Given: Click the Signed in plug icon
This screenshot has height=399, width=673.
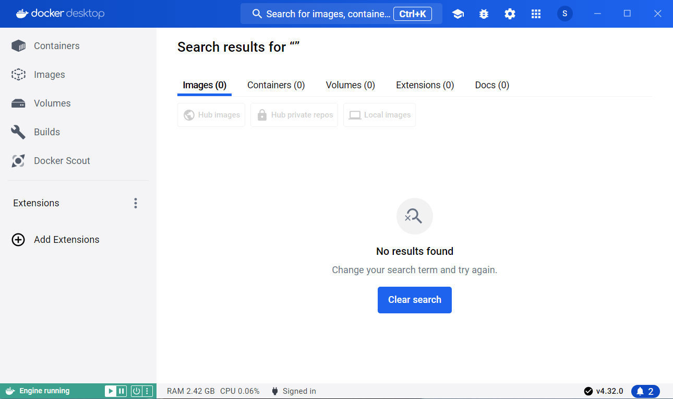Looking at the screenshot, I should [275, 391].
